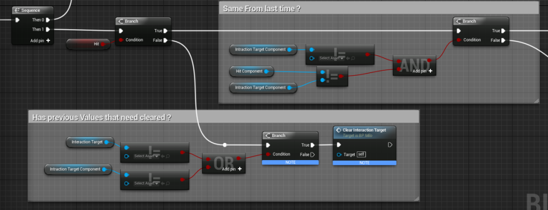The width and height of the screenshot is (548, 210).
Task: Click the False exec pin on lower Branch
Action: tap(313, 154)
